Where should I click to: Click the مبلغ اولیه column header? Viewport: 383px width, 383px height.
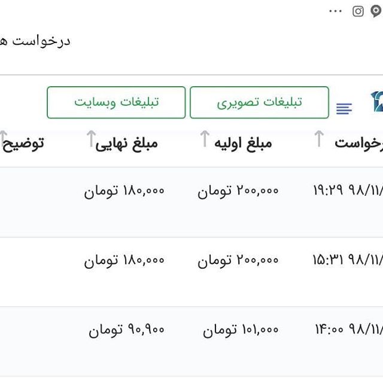[243, 144]
